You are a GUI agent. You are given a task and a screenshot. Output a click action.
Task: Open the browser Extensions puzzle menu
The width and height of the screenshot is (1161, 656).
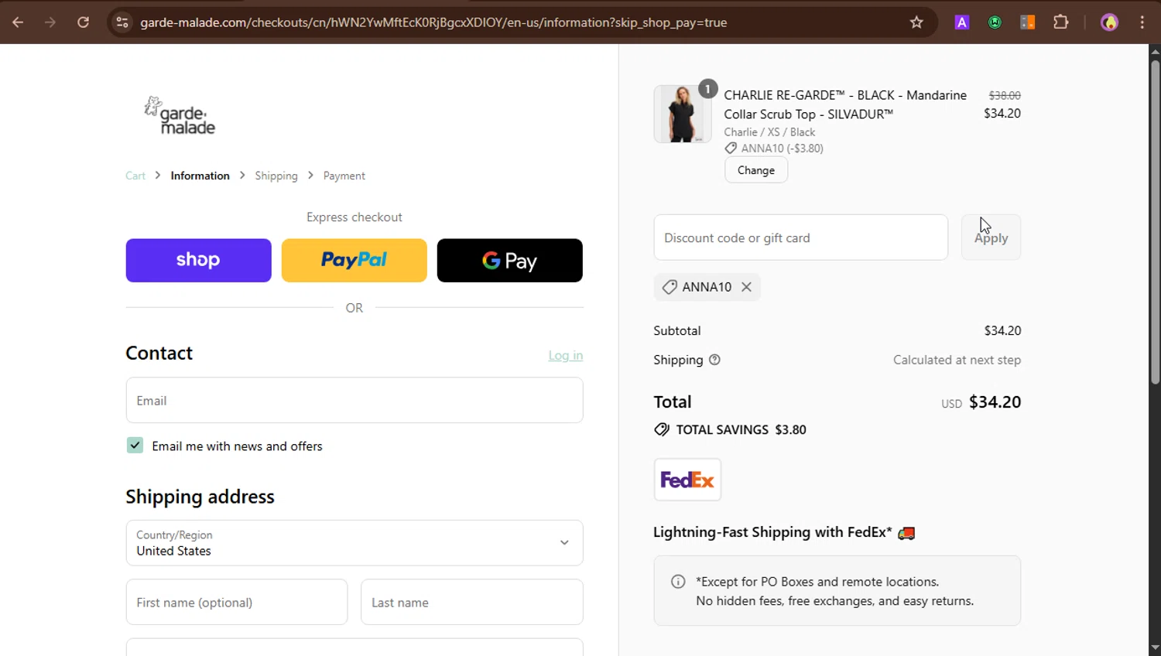(1061, 22)
